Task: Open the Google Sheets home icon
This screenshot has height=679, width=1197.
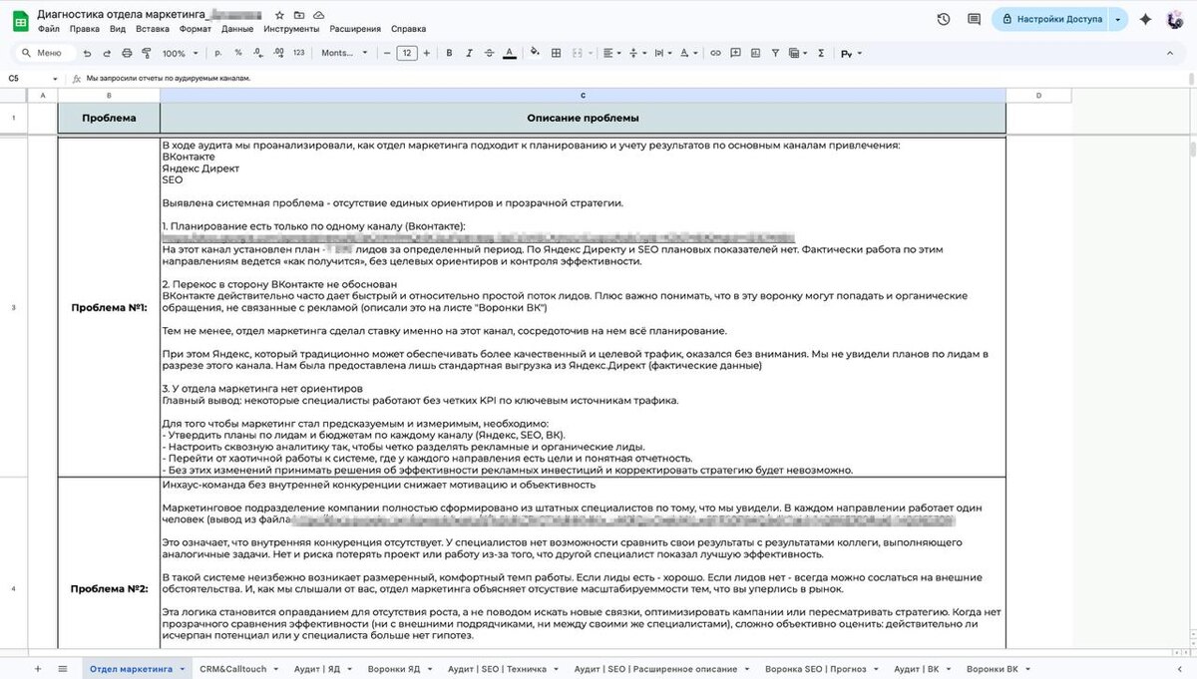Action: tap(20, 21)
